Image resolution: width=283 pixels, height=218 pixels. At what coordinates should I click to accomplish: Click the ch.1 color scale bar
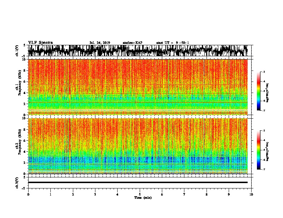(x=259, y=91)
